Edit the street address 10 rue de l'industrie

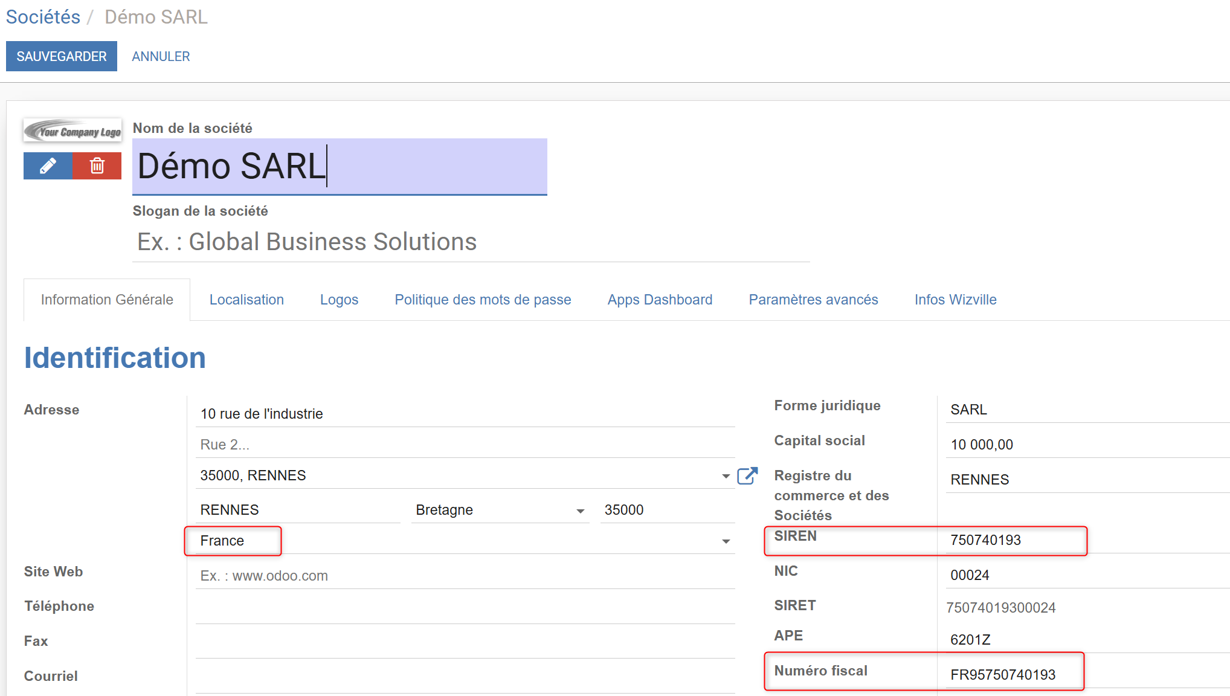click(465, 414)
